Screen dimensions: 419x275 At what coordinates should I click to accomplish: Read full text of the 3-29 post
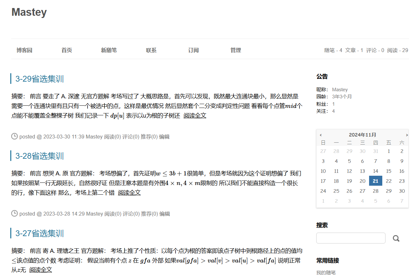(x=195, y=116)
